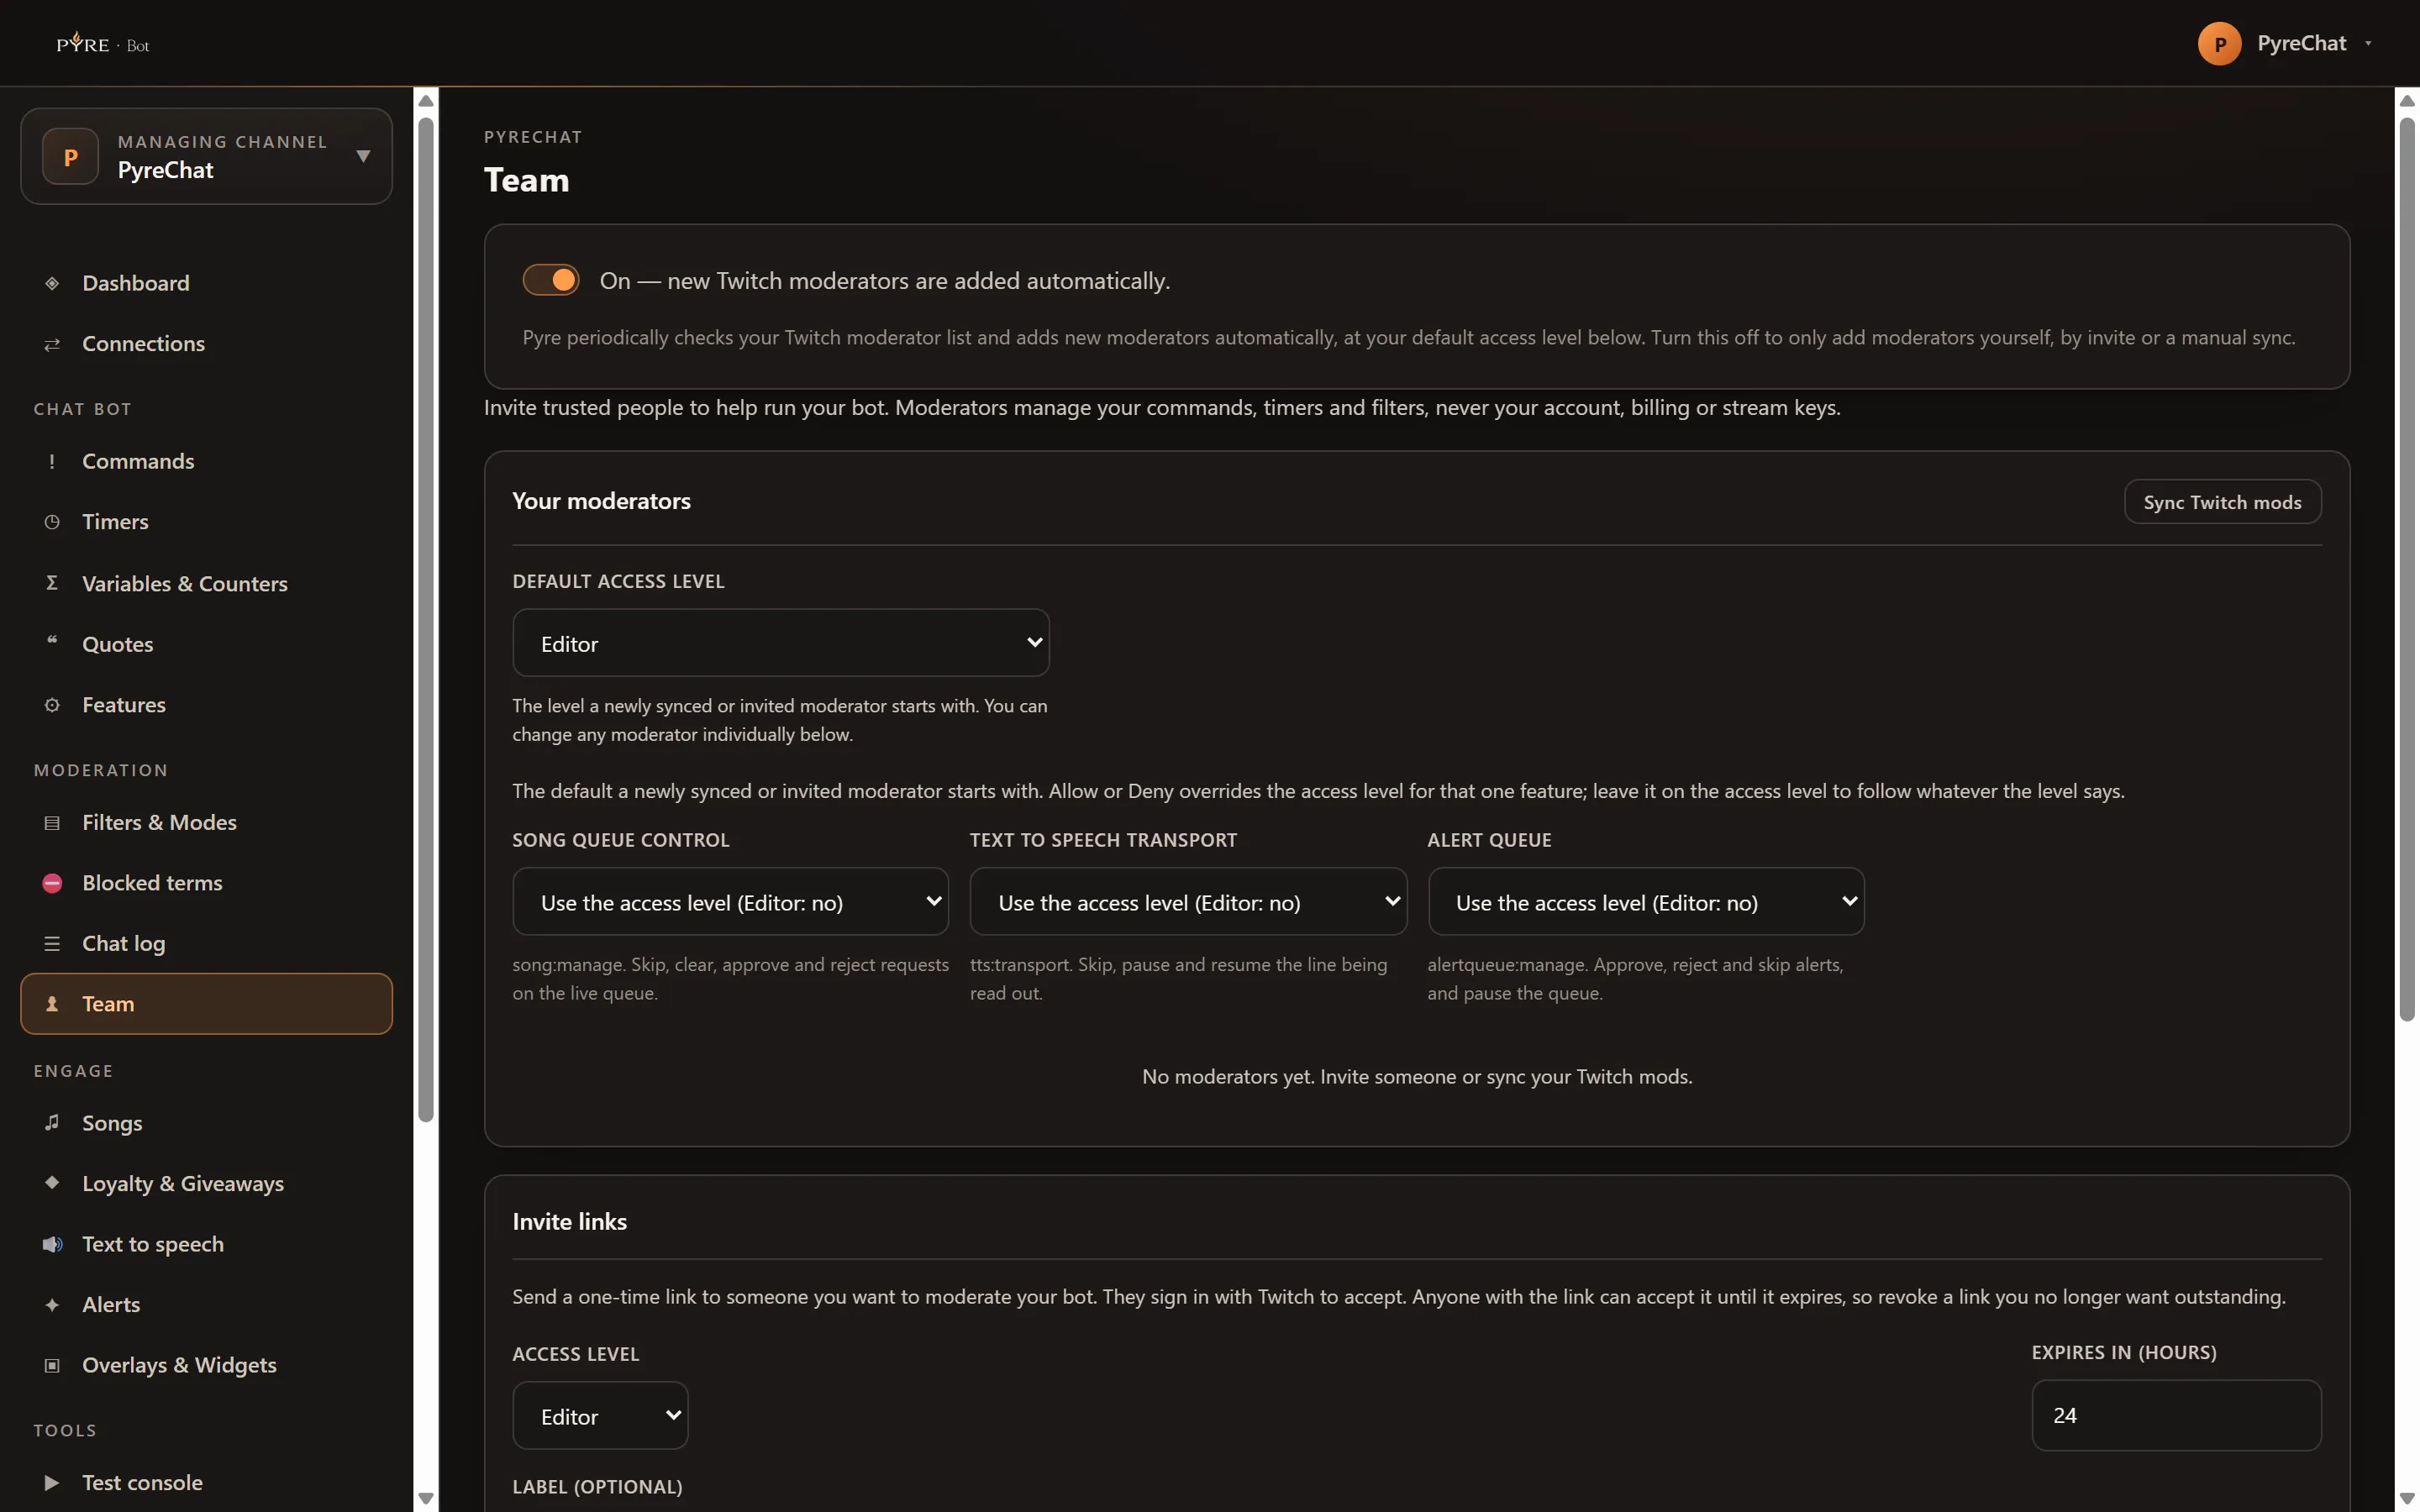Open Variables & Counters
2420x1512 pixels.
[206, 584]
